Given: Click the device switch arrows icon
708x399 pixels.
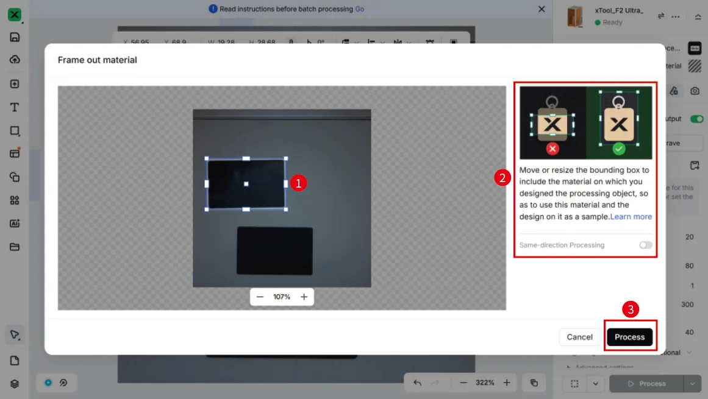Looking at the screenshot, I should [661, 16].
